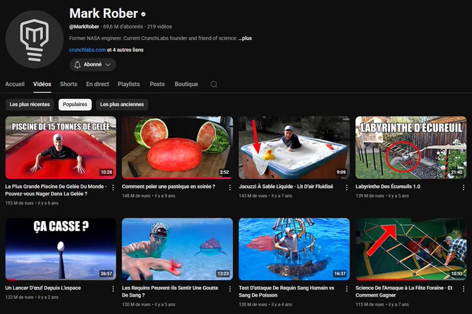Open options menu for Labyrinthe Des Écureuils 1.0
This screenshot has width=472, height=314.
click(x=463, y=187)
